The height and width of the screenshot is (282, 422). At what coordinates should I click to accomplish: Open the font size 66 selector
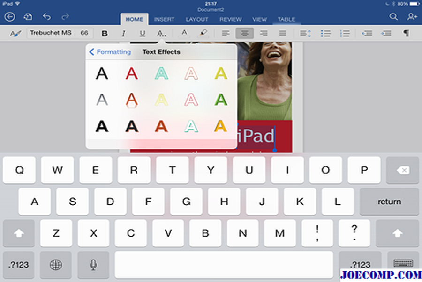84,33
